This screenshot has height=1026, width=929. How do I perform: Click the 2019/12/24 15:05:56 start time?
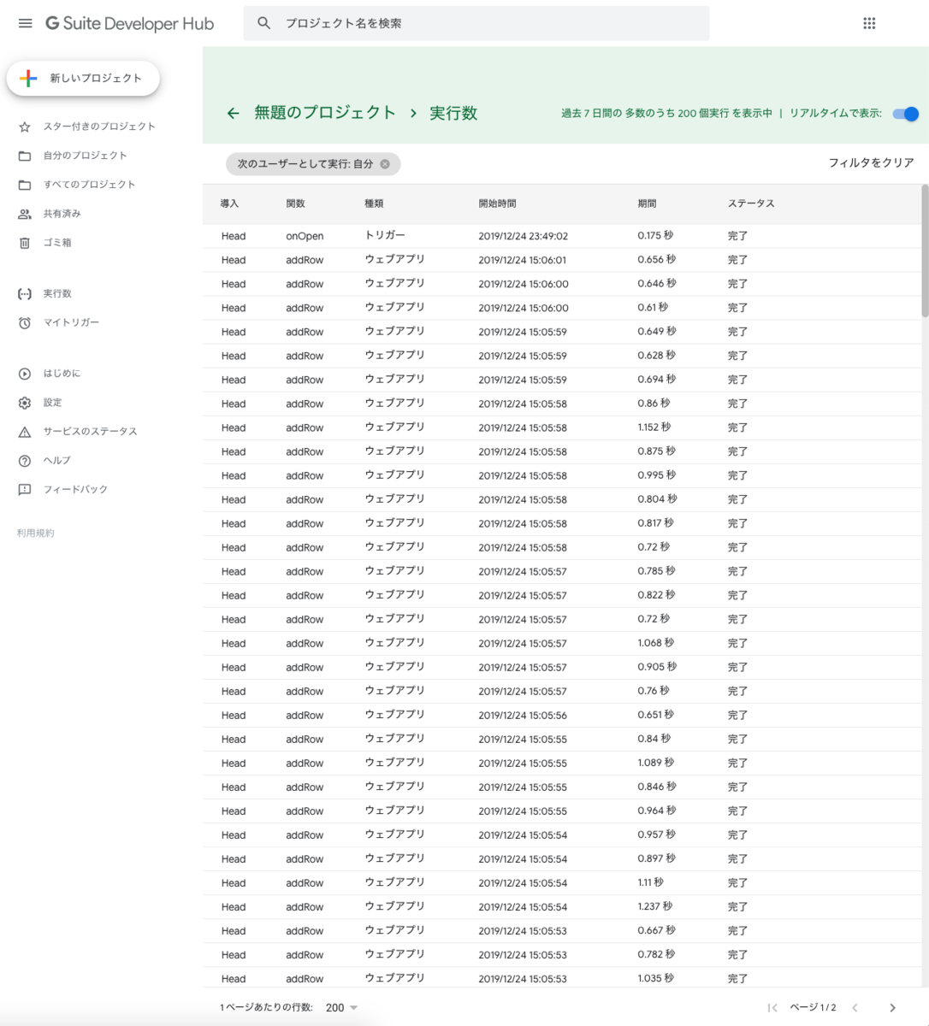(523, 715)
